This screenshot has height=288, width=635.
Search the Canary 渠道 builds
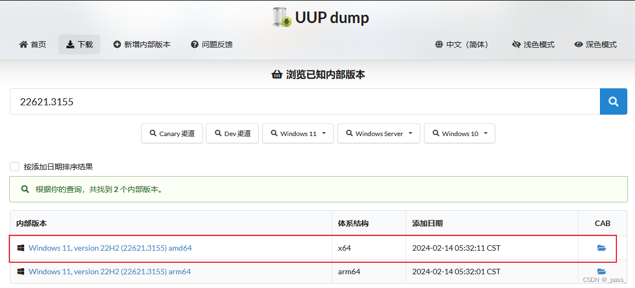click(x=172, y=133)
